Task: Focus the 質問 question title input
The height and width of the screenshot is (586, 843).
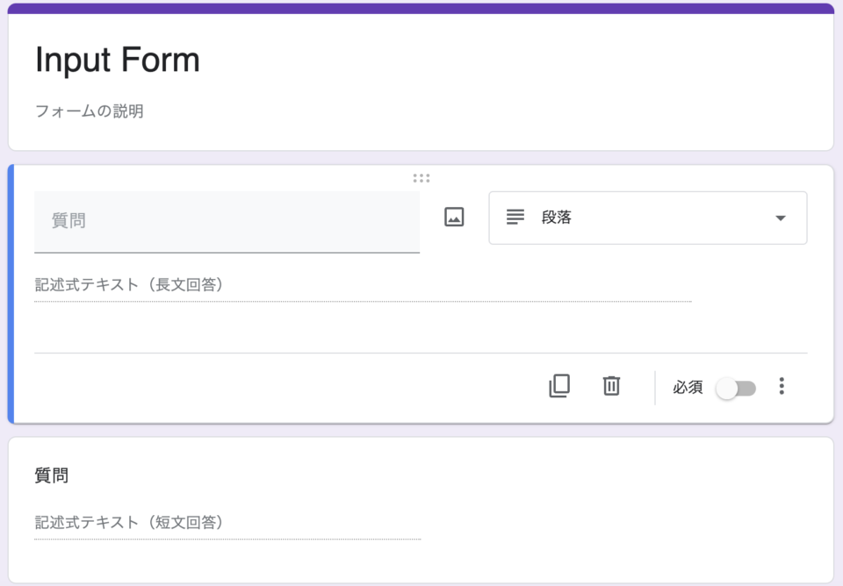Action: pos(227,221)
